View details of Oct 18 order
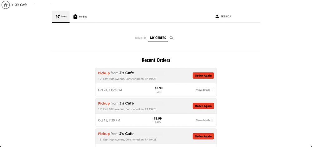The image size is (312, 147). 203,120
